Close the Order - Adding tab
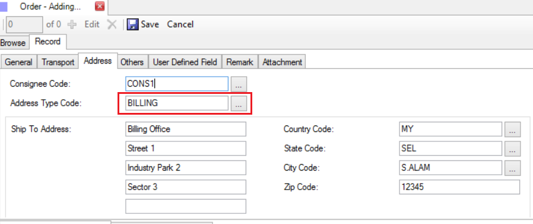533x224 pixels. 100,7
